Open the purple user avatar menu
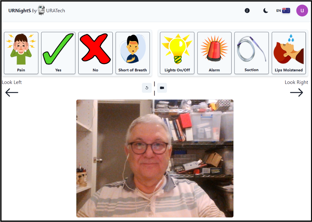The width and height of the screenshot is (312, 222). click(302, 11)
